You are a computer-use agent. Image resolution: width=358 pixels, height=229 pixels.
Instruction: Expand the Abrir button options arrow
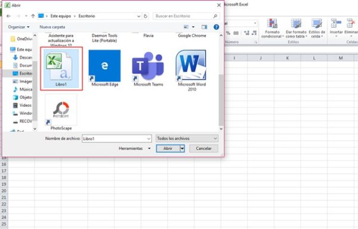point(182,148)
